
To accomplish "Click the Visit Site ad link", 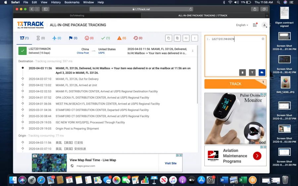I will click(171, 163).
